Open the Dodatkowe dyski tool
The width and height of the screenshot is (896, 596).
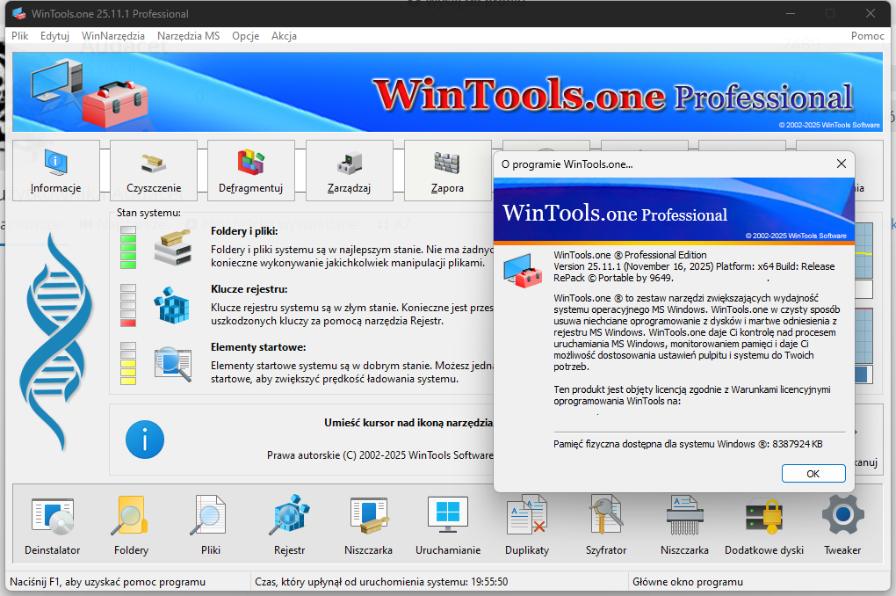764,525
